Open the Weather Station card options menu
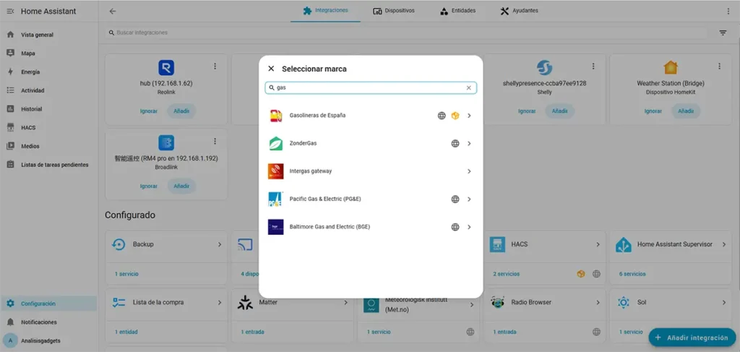 pyautogui.click(x=720, y=66)
